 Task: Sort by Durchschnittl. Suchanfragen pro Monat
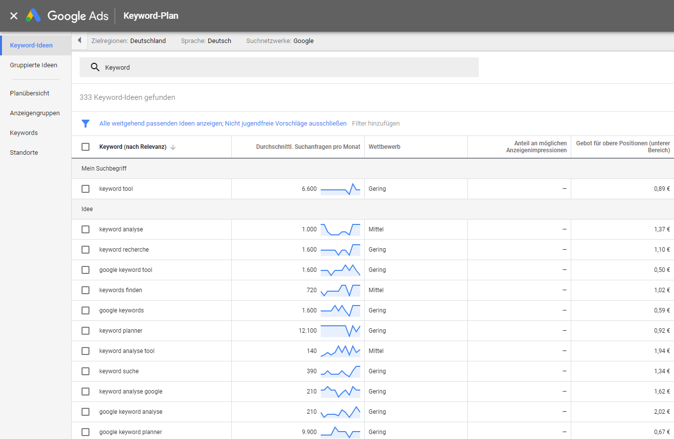coord(308,147)
